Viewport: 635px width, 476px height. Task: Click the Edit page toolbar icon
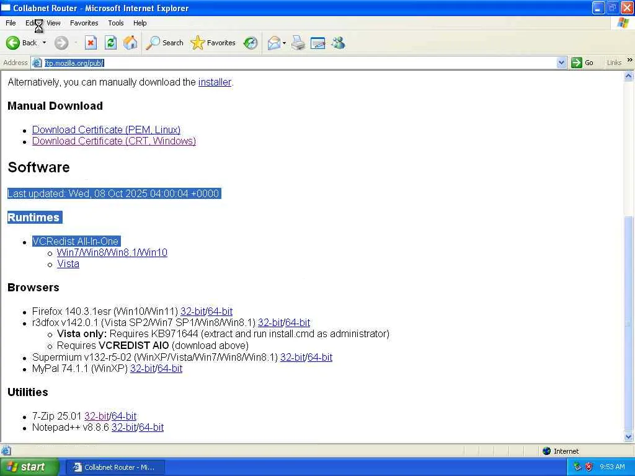[318, 43]
